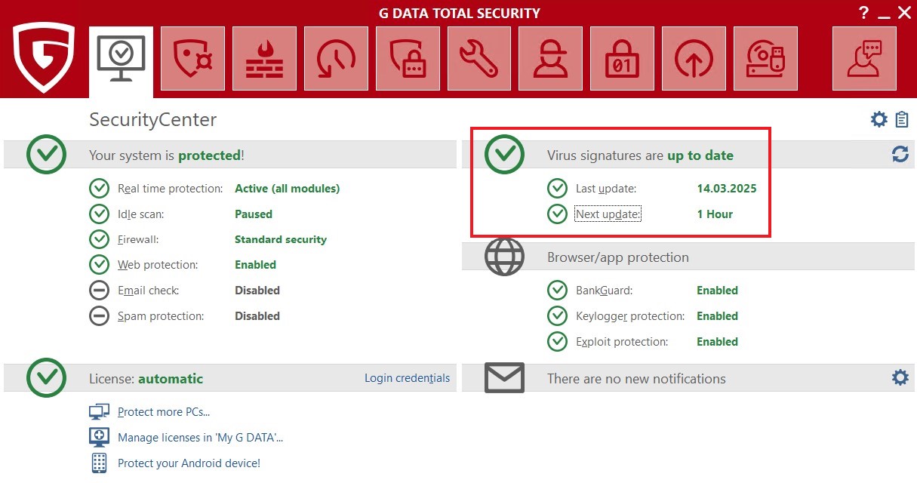Image resolution: width=917 pixels, height=483 pixels.
Task: Open the Encryption padlock icon
Action: click(622, 59)
